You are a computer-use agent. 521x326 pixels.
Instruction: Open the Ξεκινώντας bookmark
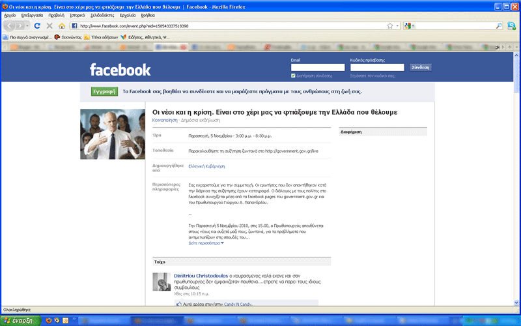click(68, 37)
